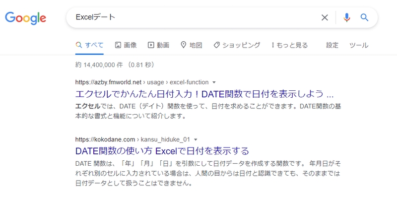Click the azby.fmworld.net URL breadcrumb
The image size is (397, 200).
click(x=142, y=82)
